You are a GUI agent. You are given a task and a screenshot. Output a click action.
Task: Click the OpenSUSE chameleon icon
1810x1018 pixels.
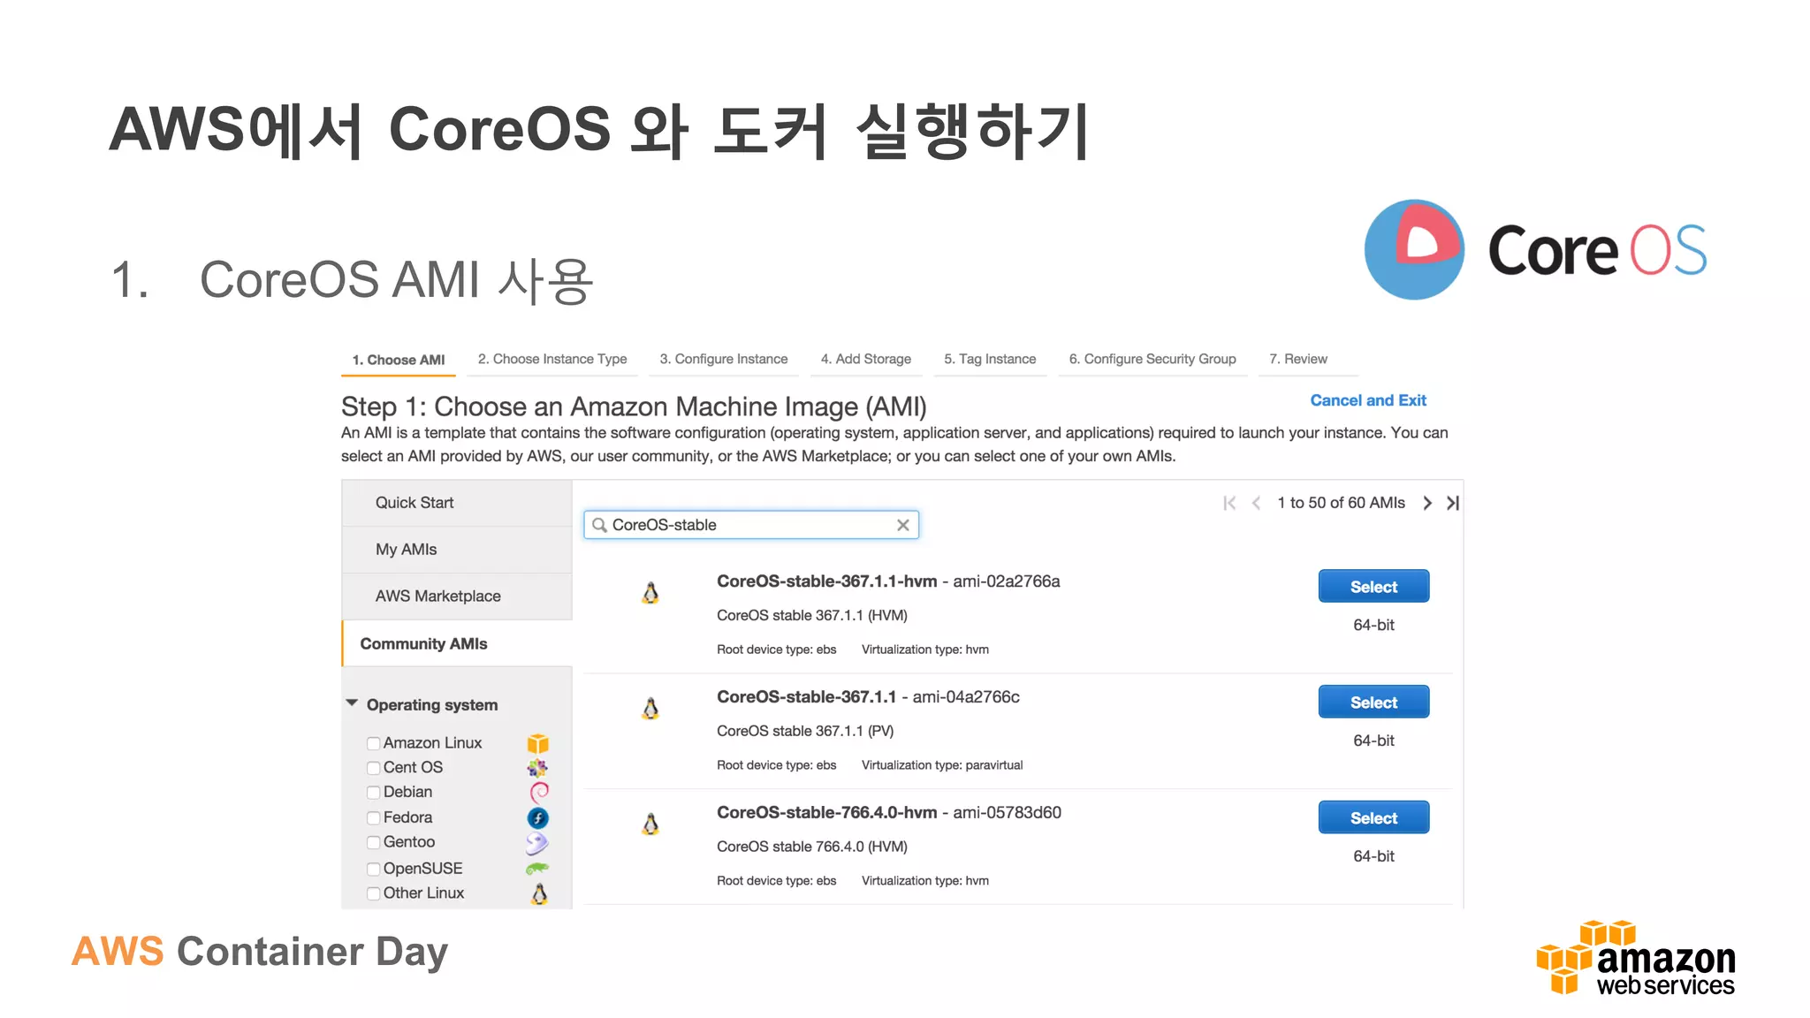(x=537, y=869)
